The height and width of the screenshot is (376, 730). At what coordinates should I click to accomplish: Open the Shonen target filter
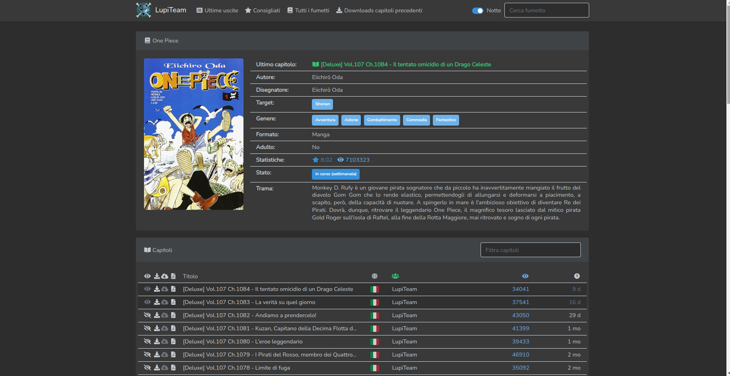(x=322, y=104)
